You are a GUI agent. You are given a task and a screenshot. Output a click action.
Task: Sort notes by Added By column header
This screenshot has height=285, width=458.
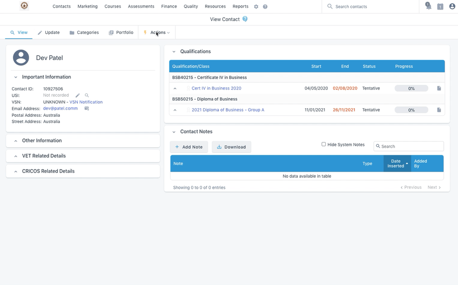tap(427, 163)
